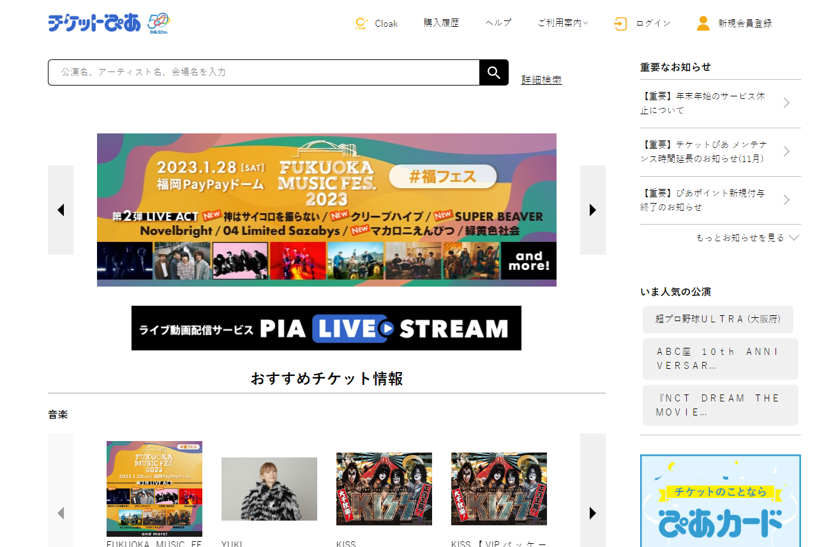Click chevron beside 年末年始のサービス休止 notice
This screenshot has width=831, height=547.
pyautogui.click(x=786, y=103)
